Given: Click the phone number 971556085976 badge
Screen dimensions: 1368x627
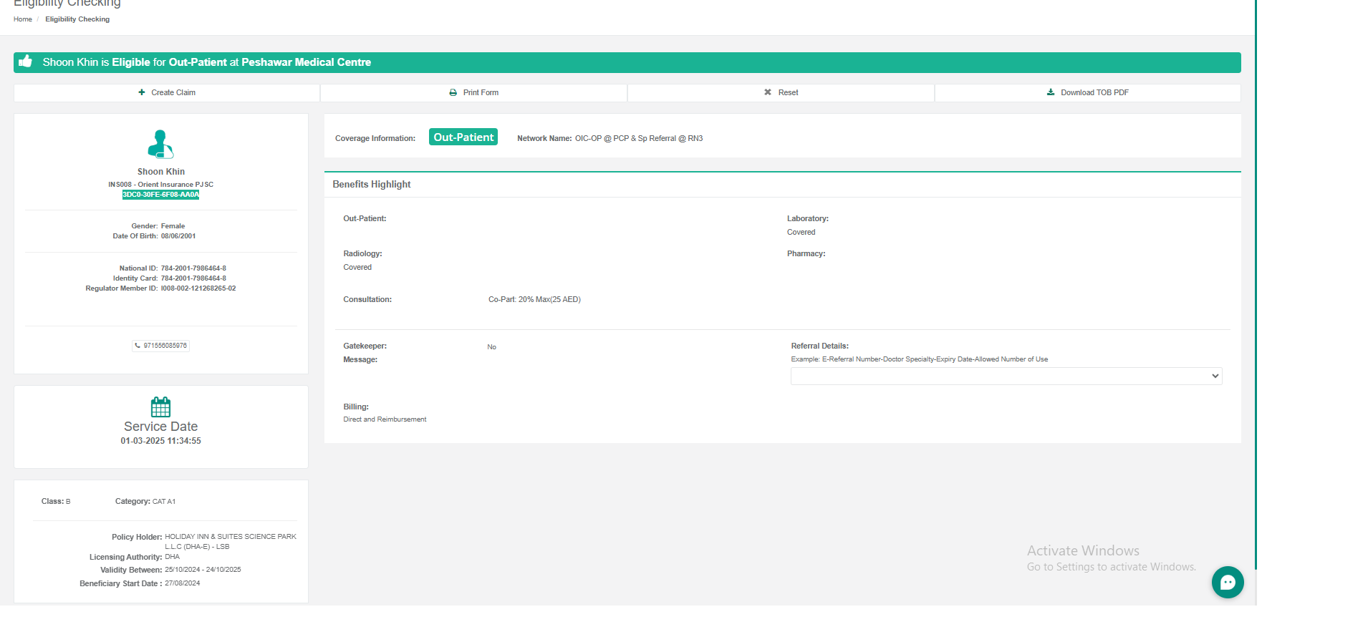Looking at the screenshot, I should (161, 346).
